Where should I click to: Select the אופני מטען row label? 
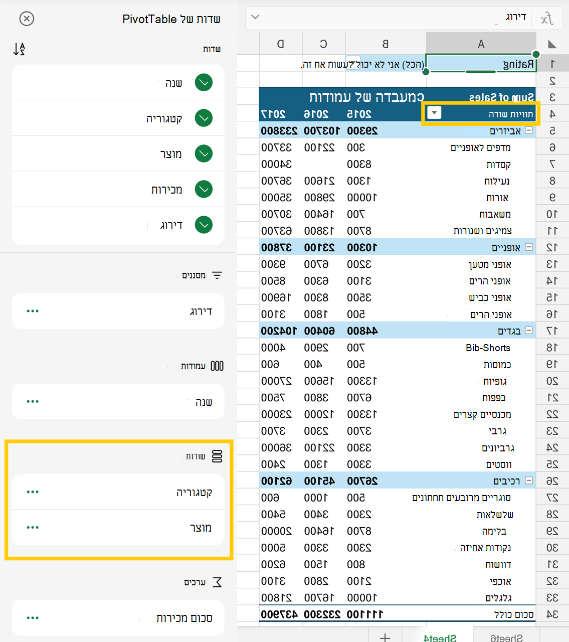click(490, 264)
